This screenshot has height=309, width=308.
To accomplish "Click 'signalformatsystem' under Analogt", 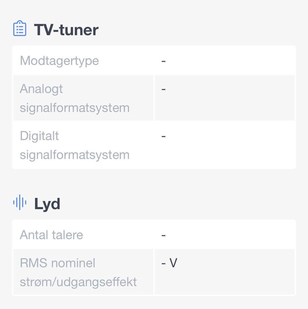I will [x=75, y=108].
